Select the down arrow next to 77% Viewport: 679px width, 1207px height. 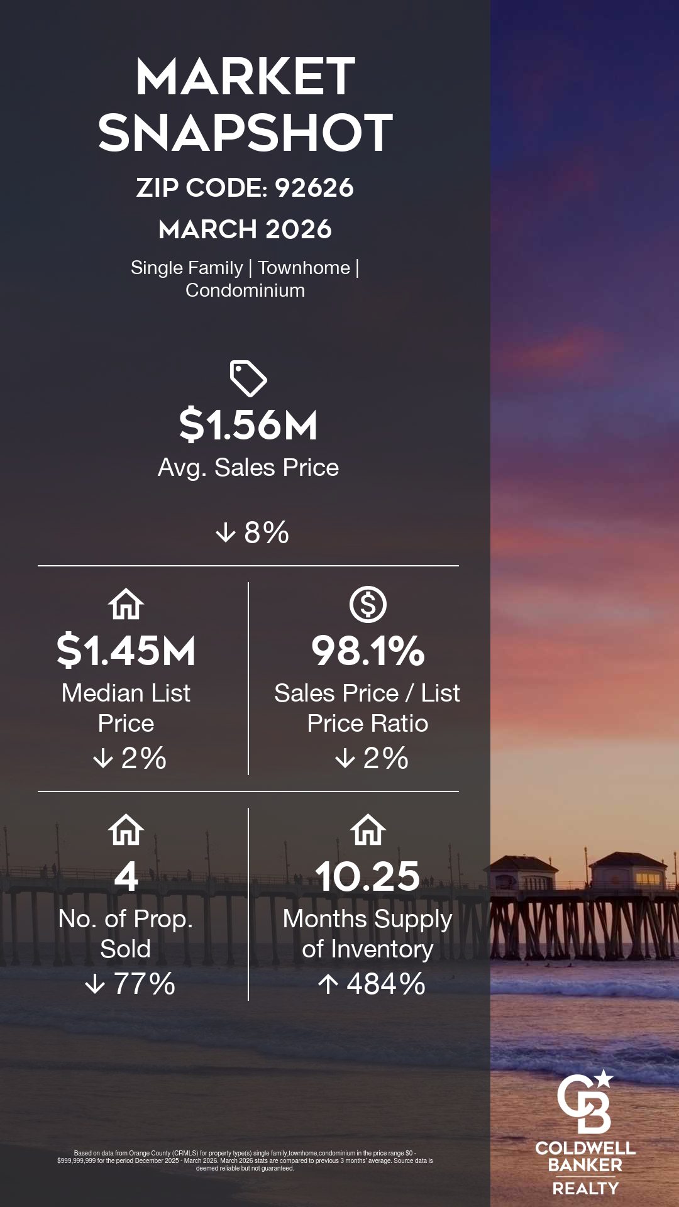click(95, 984)
